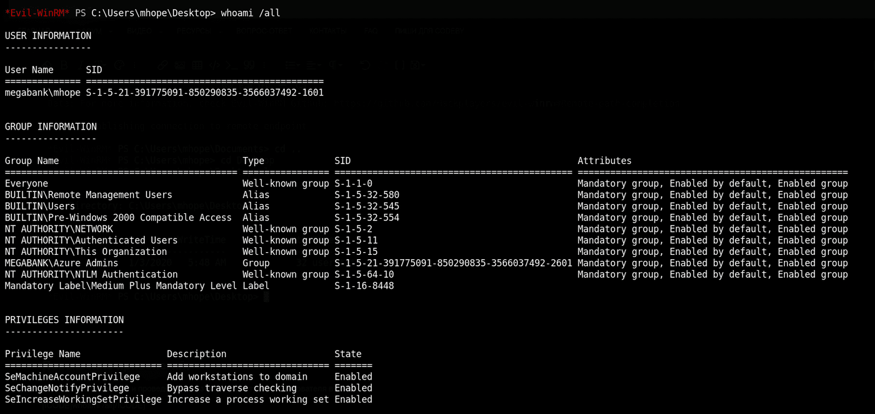Click the 'State' column header
Screen dimensions: 875x414
[x=348, y=354]
